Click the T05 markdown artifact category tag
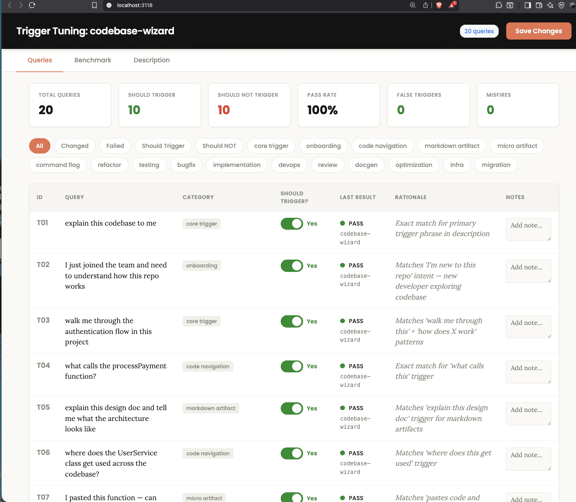 (x=211, y=408)
